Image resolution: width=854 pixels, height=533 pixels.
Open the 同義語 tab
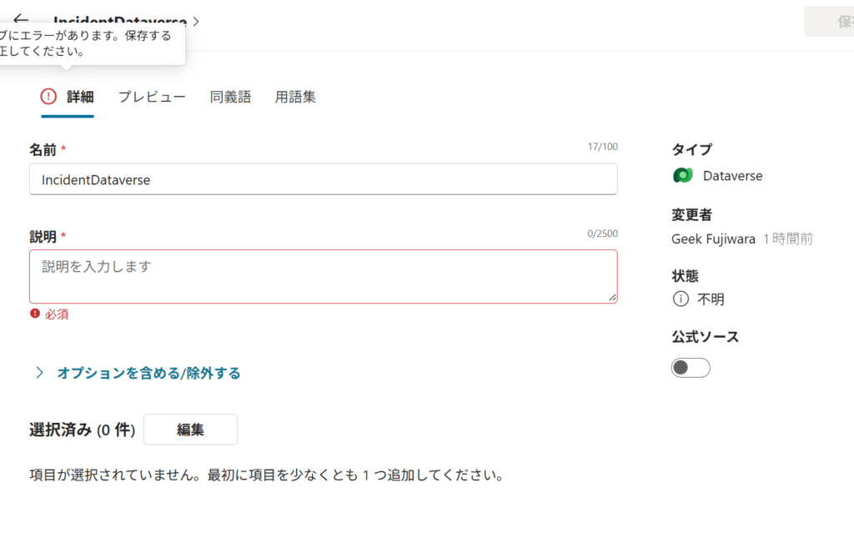click(x=230, y=97)
